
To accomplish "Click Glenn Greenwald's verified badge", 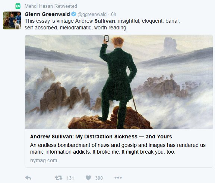I will point(74,14).
